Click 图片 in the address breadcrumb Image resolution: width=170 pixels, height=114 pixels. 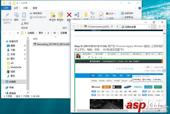pos(41,33)
